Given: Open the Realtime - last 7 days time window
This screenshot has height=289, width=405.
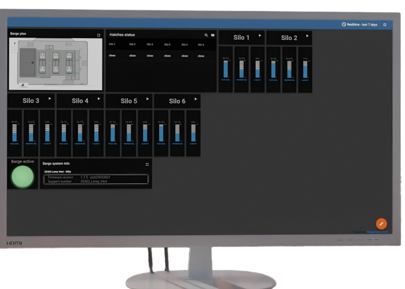Looking at the screenshot, I should 359,24.
